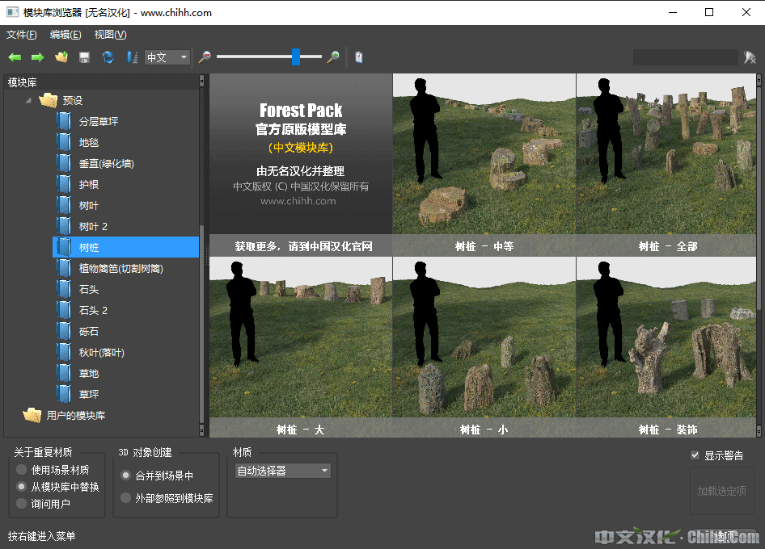
Task: Click the zoom in magnifier icon
Action: click(332, 57)
